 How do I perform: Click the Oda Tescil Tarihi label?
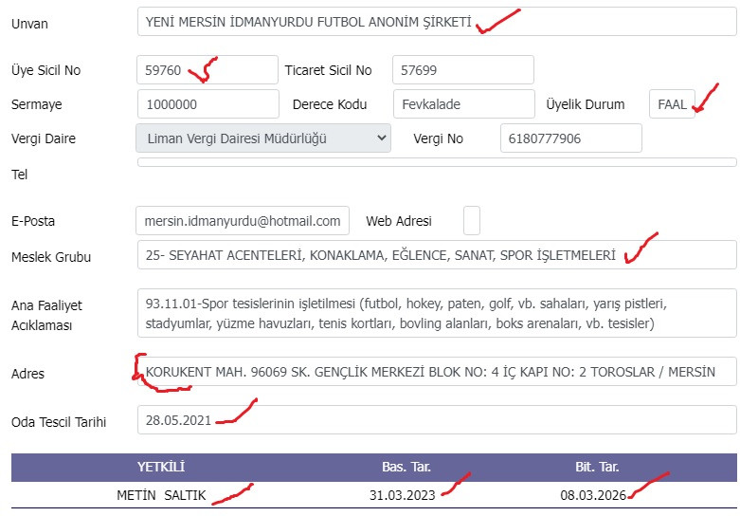(59, 422)
